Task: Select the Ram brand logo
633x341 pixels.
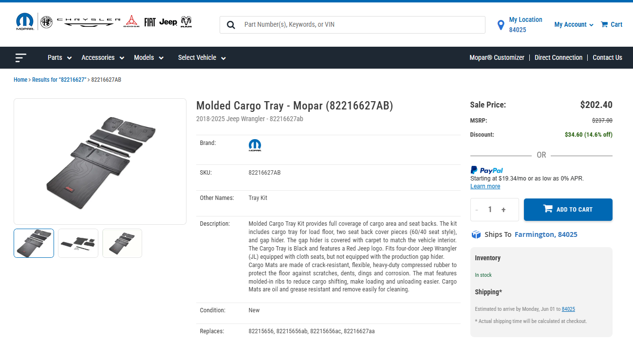Action: click(186, 22)
